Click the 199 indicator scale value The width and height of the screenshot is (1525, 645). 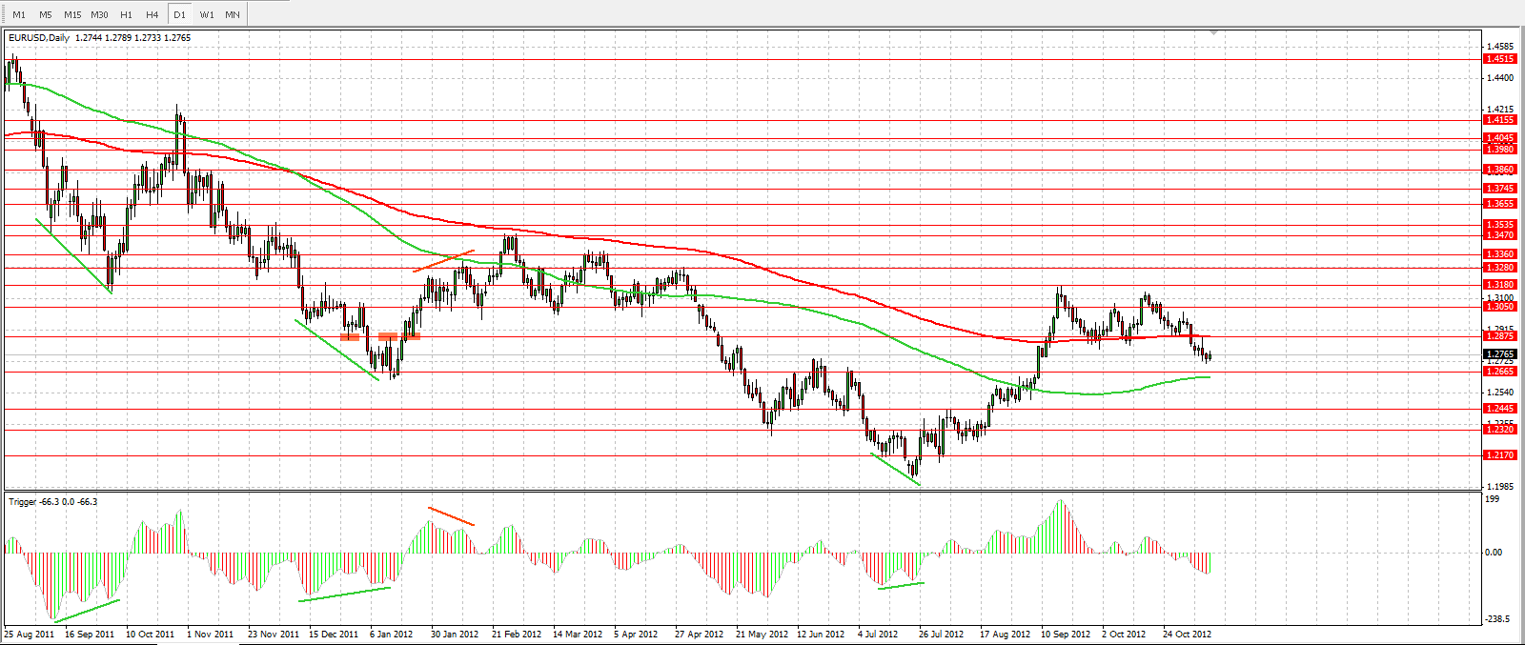tap(1493, 498)
